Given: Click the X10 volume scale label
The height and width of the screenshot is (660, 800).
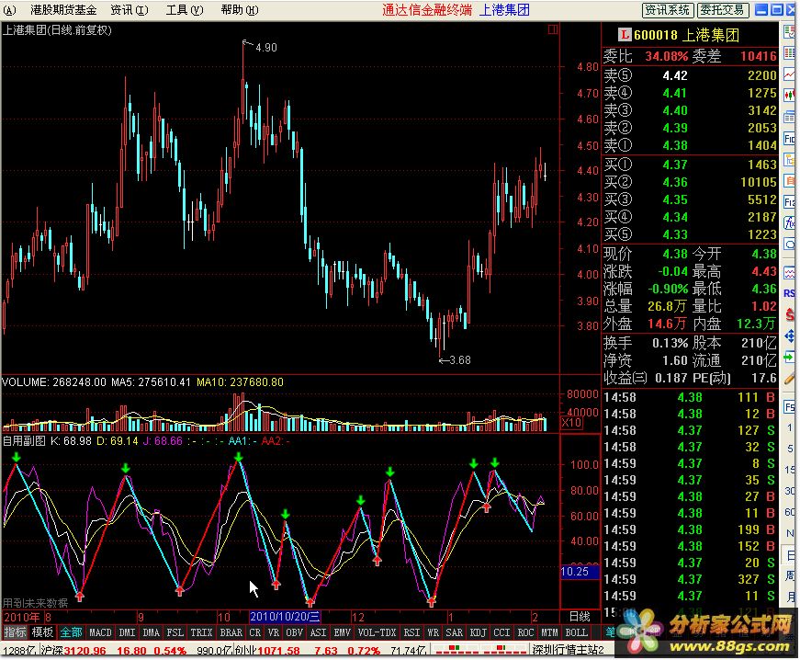Looking at the screenshot, I should pyautogui.click(x=572, y=423).
